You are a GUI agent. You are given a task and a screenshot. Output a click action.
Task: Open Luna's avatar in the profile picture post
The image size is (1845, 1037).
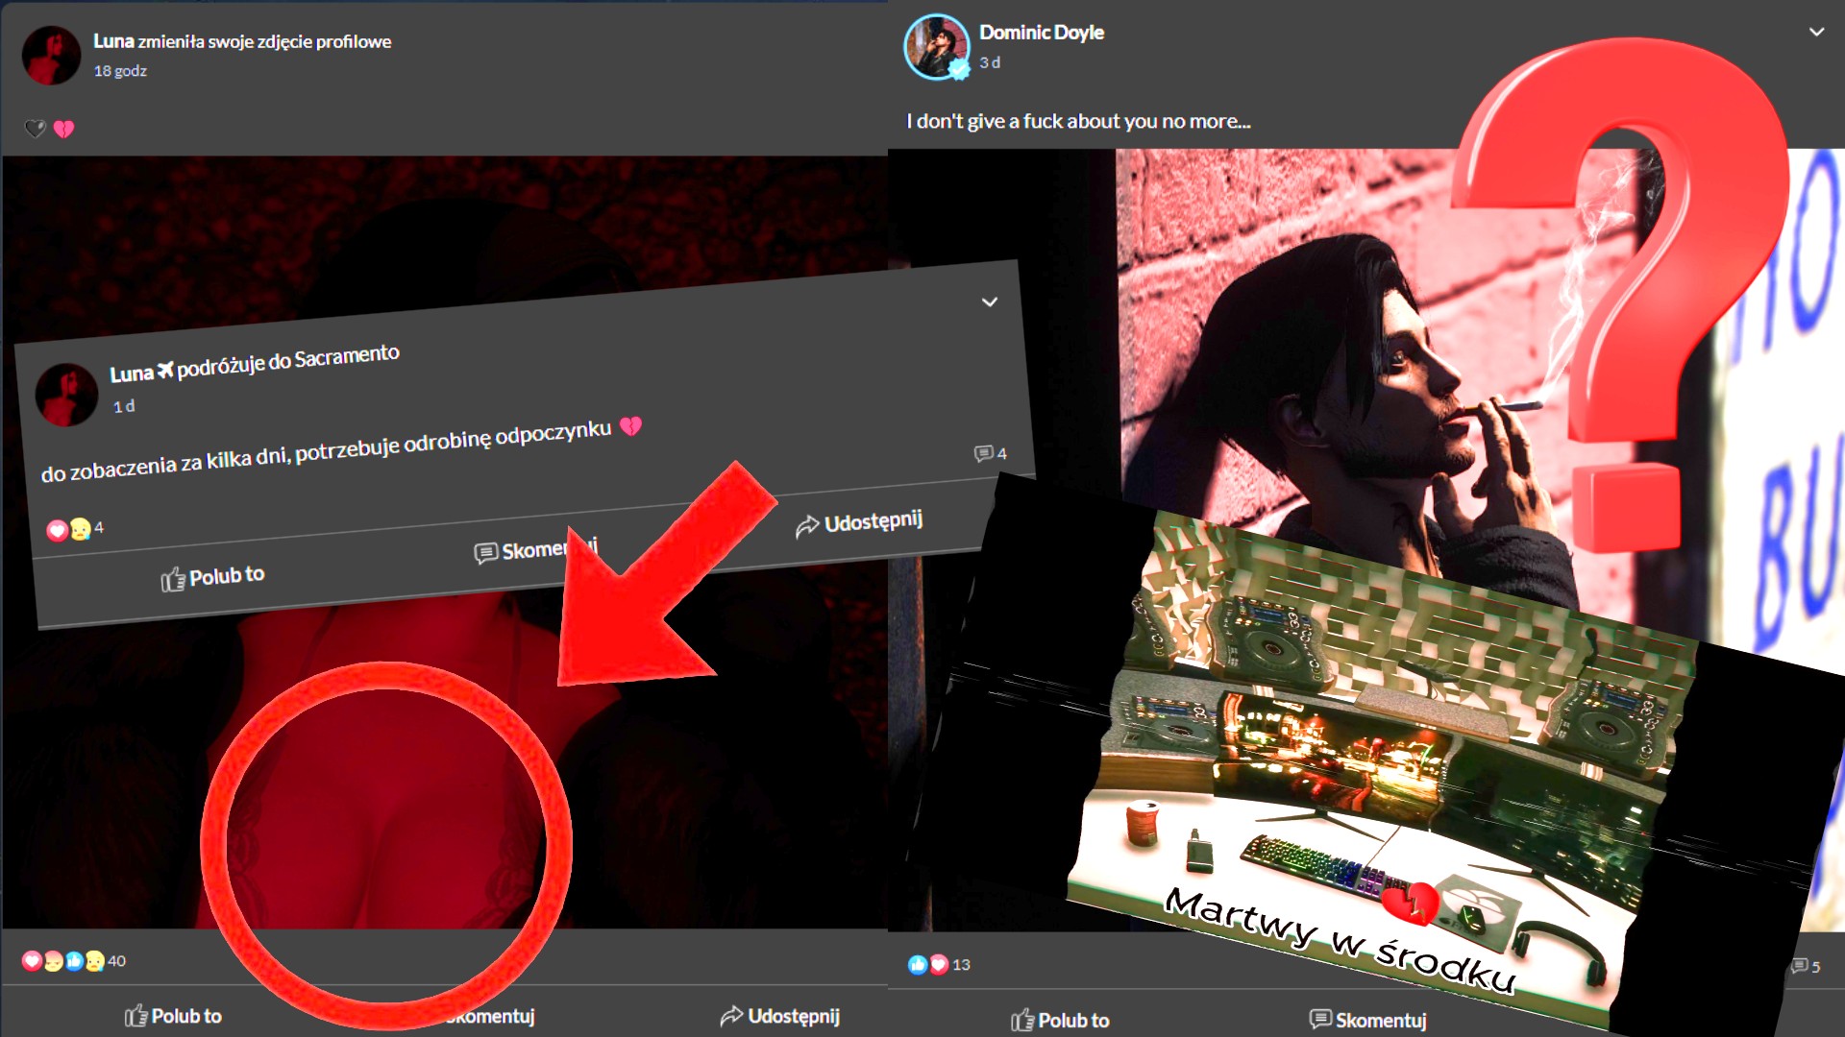[x=51, y=55]
